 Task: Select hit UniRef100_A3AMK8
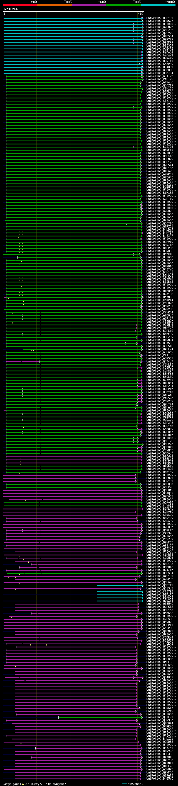tap(159, 70)
